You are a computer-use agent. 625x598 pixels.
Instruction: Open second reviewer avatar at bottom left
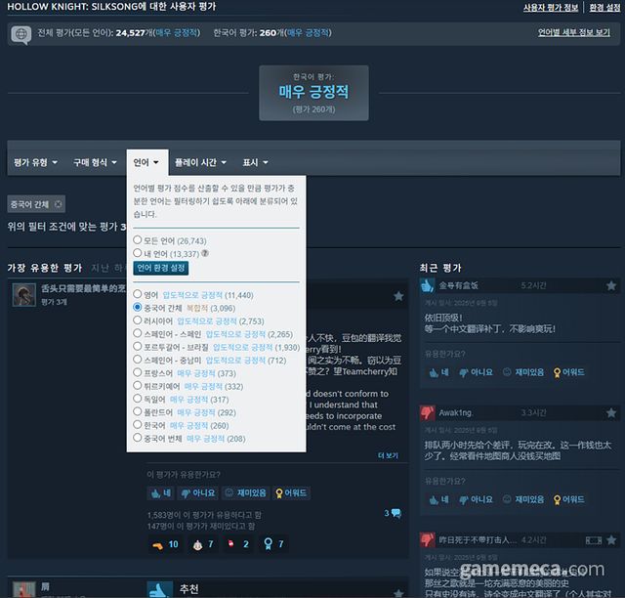click(23, 589)
